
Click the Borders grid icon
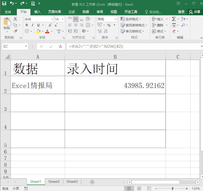(x=27, y=31)
